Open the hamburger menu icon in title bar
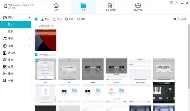Viewport: 190px width, 111px height. pyautogui.click(x=172, y=3)
